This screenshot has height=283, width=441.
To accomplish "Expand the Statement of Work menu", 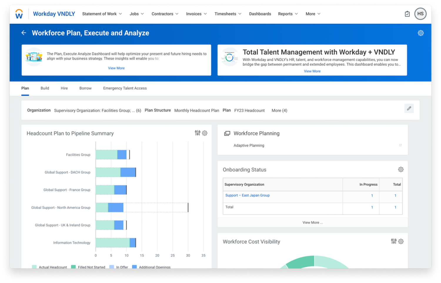I will (x=102, y=14).
